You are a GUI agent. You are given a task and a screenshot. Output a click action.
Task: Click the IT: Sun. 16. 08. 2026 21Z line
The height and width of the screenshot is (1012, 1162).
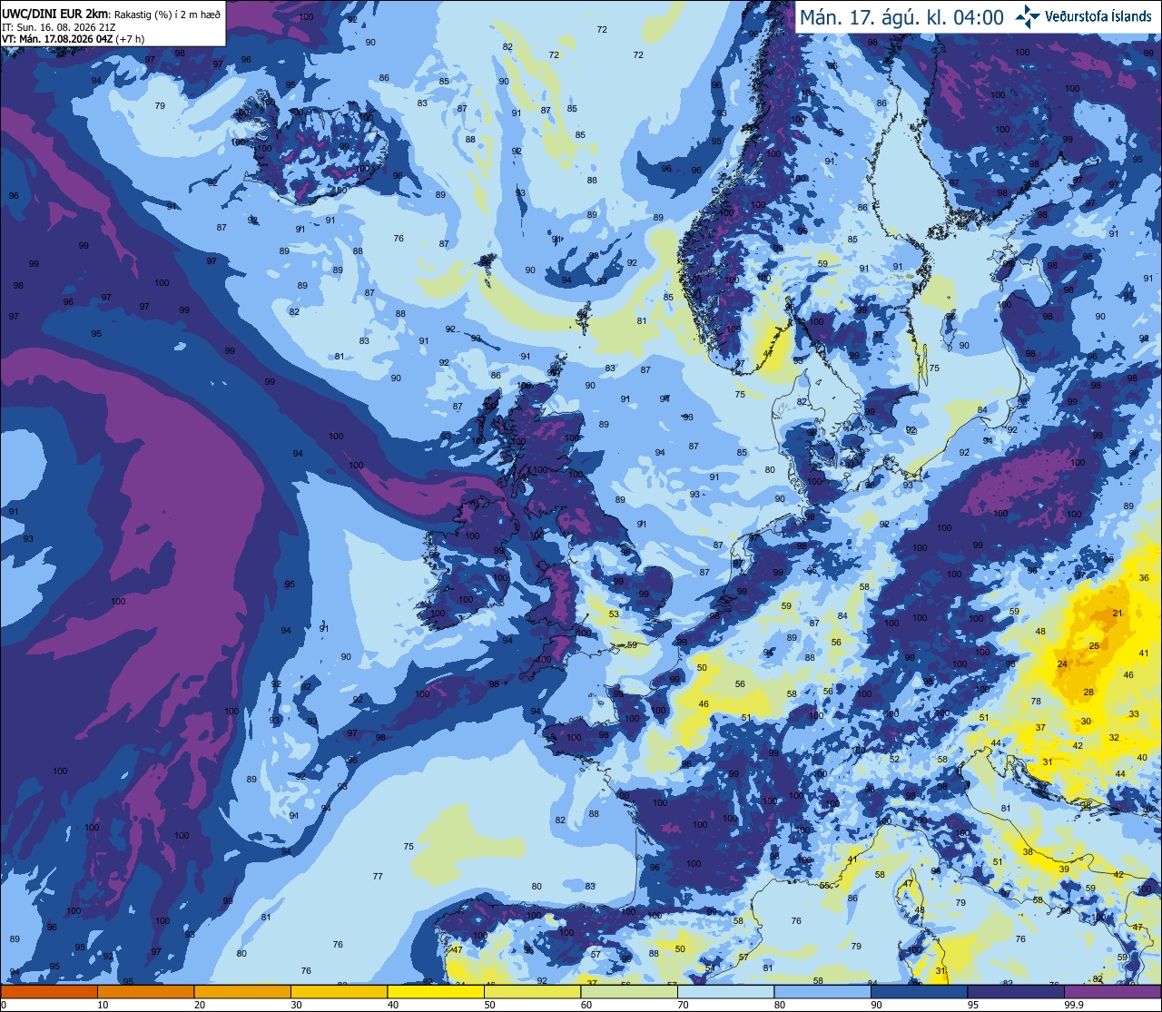59,27
